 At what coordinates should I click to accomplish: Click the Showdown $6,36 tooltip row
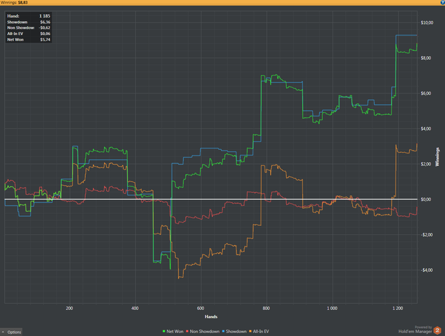coord(29,22)
